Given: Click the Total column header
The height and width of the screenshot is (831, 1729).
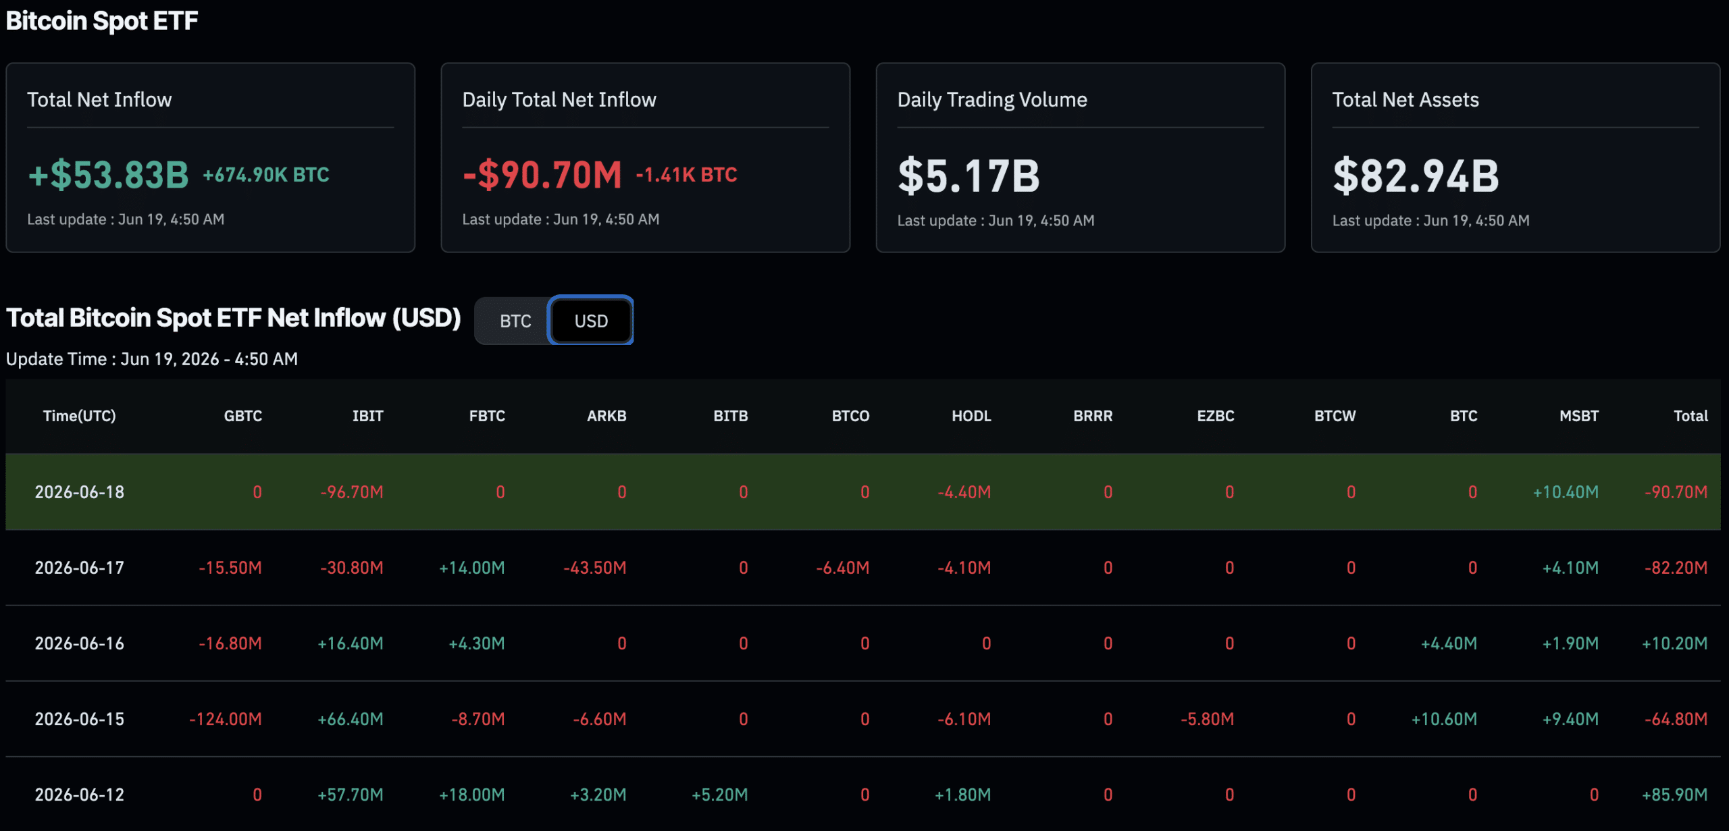Looking at the screenshot, I should pos(1691,416).
